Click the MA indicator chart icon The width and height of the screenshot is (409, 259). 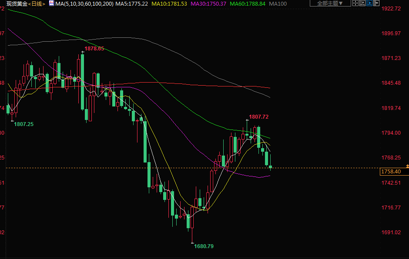51,3
